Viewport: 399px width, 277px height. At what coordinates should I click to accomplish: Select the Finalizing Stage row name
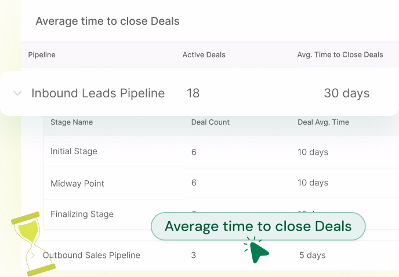[x=82, y=214]
